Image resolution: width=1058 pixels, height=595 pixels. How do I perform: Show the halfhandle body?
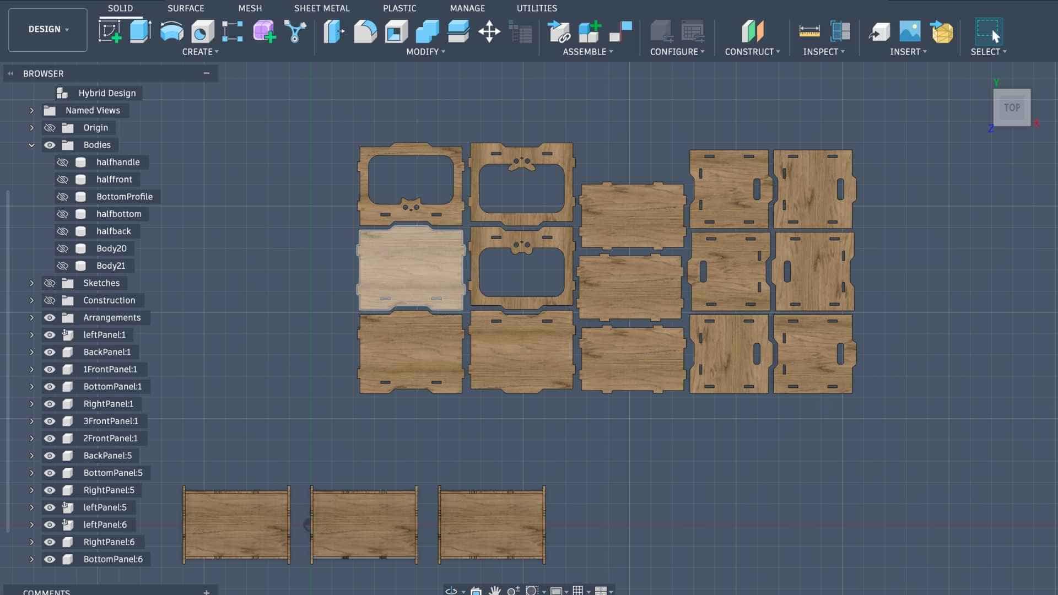point(63,162)
